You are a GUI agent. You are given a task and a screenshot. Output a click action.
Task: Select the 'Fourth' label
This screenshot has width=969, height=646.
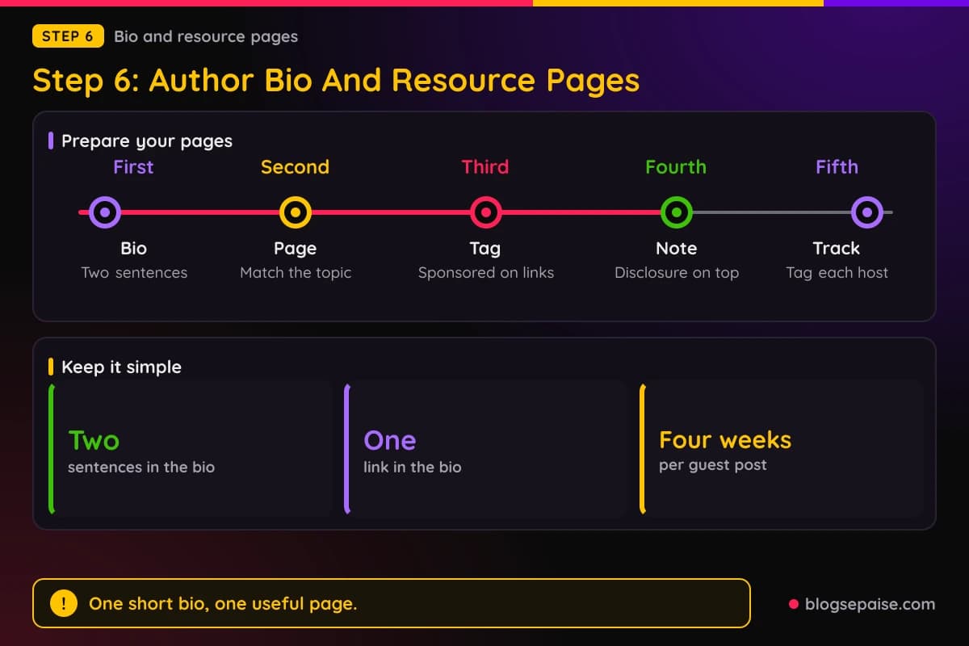tap(676, 167)
